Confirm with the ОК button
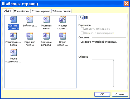 click(x=102, y=94)
